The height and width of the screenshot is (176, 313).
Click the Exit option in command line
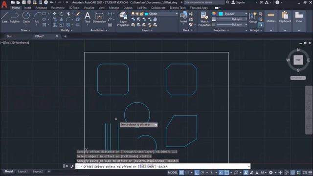143,166
